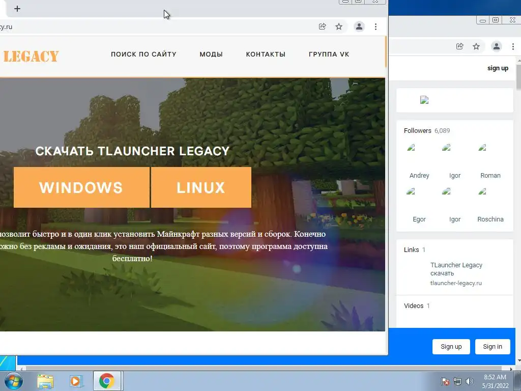The height and width of the screenshot is (391, 521).
Task: Click the share icon in the TLauncher window's address bar
Action: pos(322,26)
